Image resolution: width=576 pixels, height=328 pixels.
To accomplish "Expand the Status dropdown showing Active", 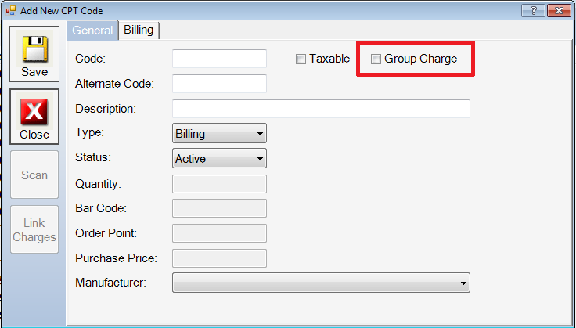I will click(x=219, y=158).
